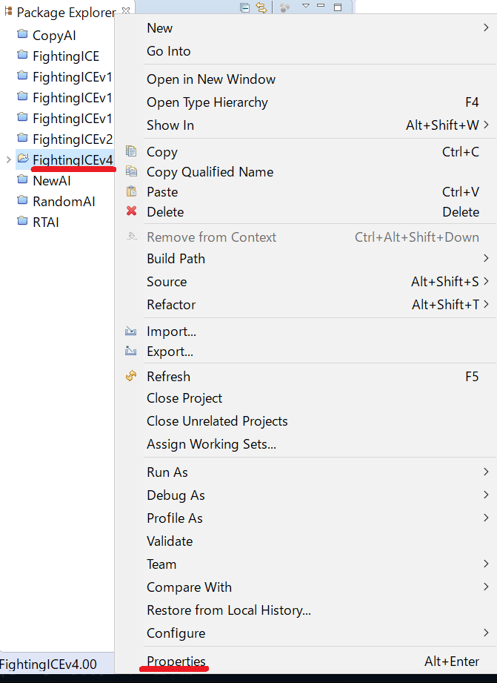This screenshot has width=497, height=683.
Task: Click the Collapse All icon in Package Explorer toolbar
Action: pos(245,7)
